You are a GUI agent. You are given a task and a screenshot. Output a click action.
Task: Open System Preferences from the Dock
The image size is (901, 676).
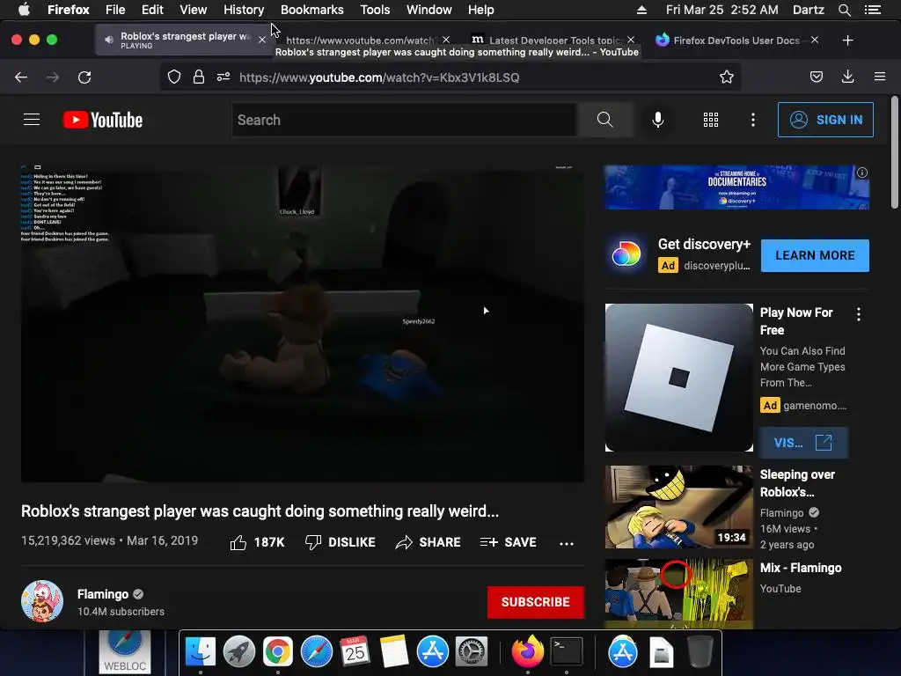pos(472,652)
